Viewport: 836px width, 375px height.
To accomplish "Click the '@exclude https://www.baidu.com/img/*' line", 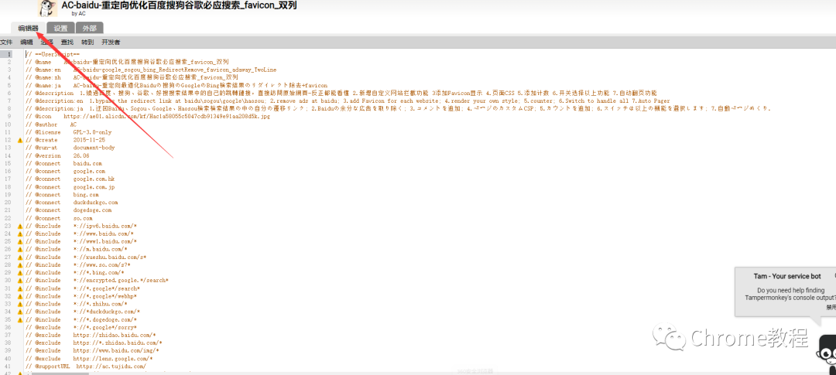I will pyautogui.click(x=92, y=350).
